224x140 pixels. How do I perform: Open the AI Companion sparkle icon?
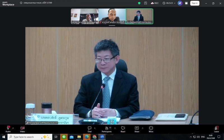pos(180,3)
